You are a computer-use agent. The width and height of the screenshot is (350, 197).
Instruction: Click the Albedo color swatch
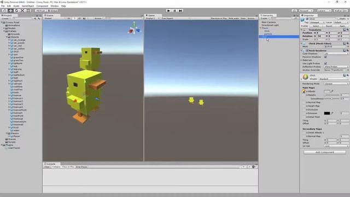click(327, 91)
